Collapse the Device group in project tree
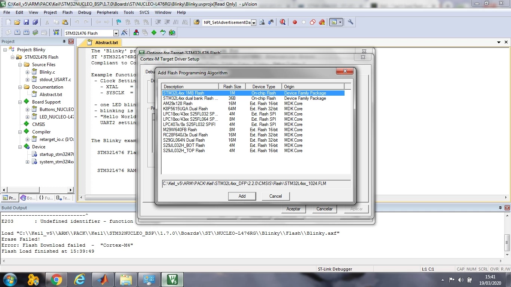Viewport: 511px width, 287px height. [x=20, y=147]
